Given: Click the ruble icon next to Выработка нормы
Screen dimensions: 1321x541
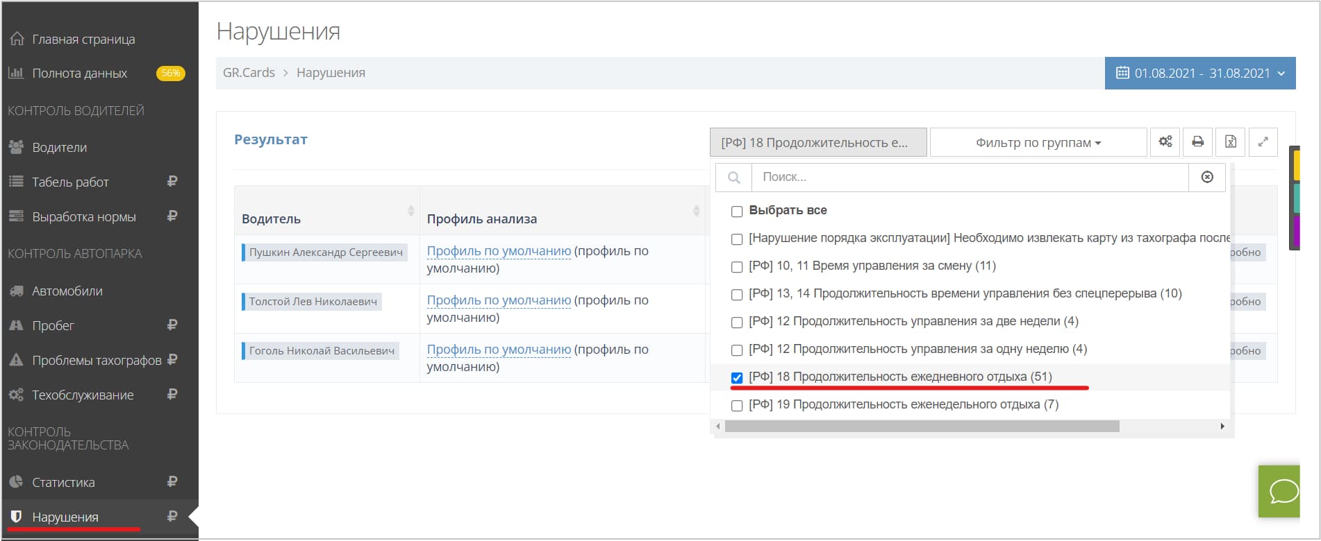Looking at the screenshot, I should pyautogui.click(x=172, y=216).
